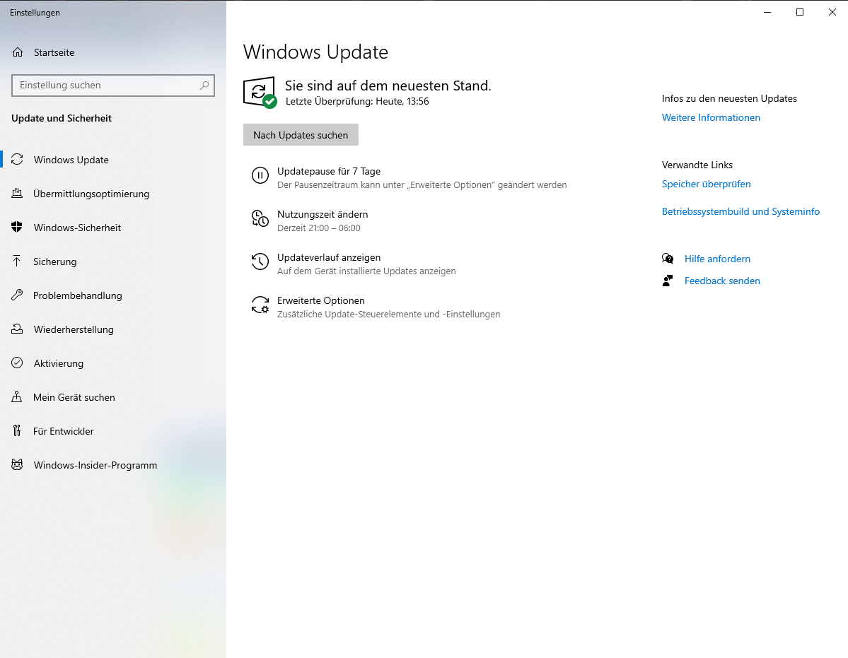Screen dimensions: 848x658
Task: Open Betriebssystembuild und Systeminfo link
Action: tap(740, 211)
